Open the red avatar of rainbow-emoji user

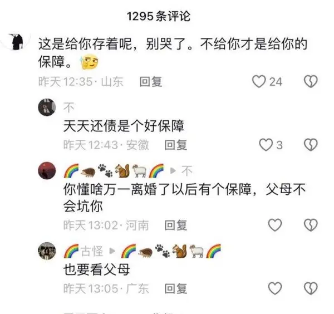coord(47,170)
